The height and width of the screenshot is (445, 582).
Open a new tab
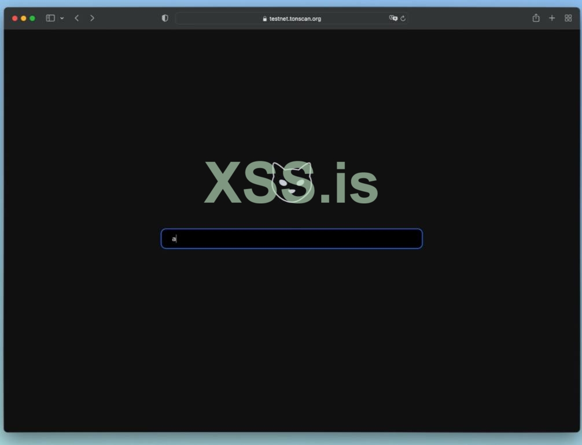tap(552, 18)
